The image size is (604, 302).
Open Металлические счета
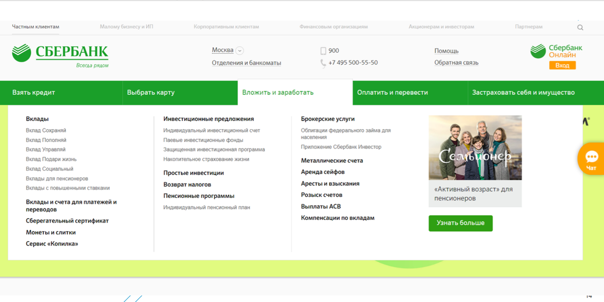(332, 161)
